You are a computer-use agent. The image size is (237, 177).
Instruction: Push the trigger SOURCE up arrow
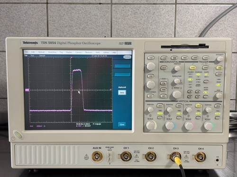190,92
